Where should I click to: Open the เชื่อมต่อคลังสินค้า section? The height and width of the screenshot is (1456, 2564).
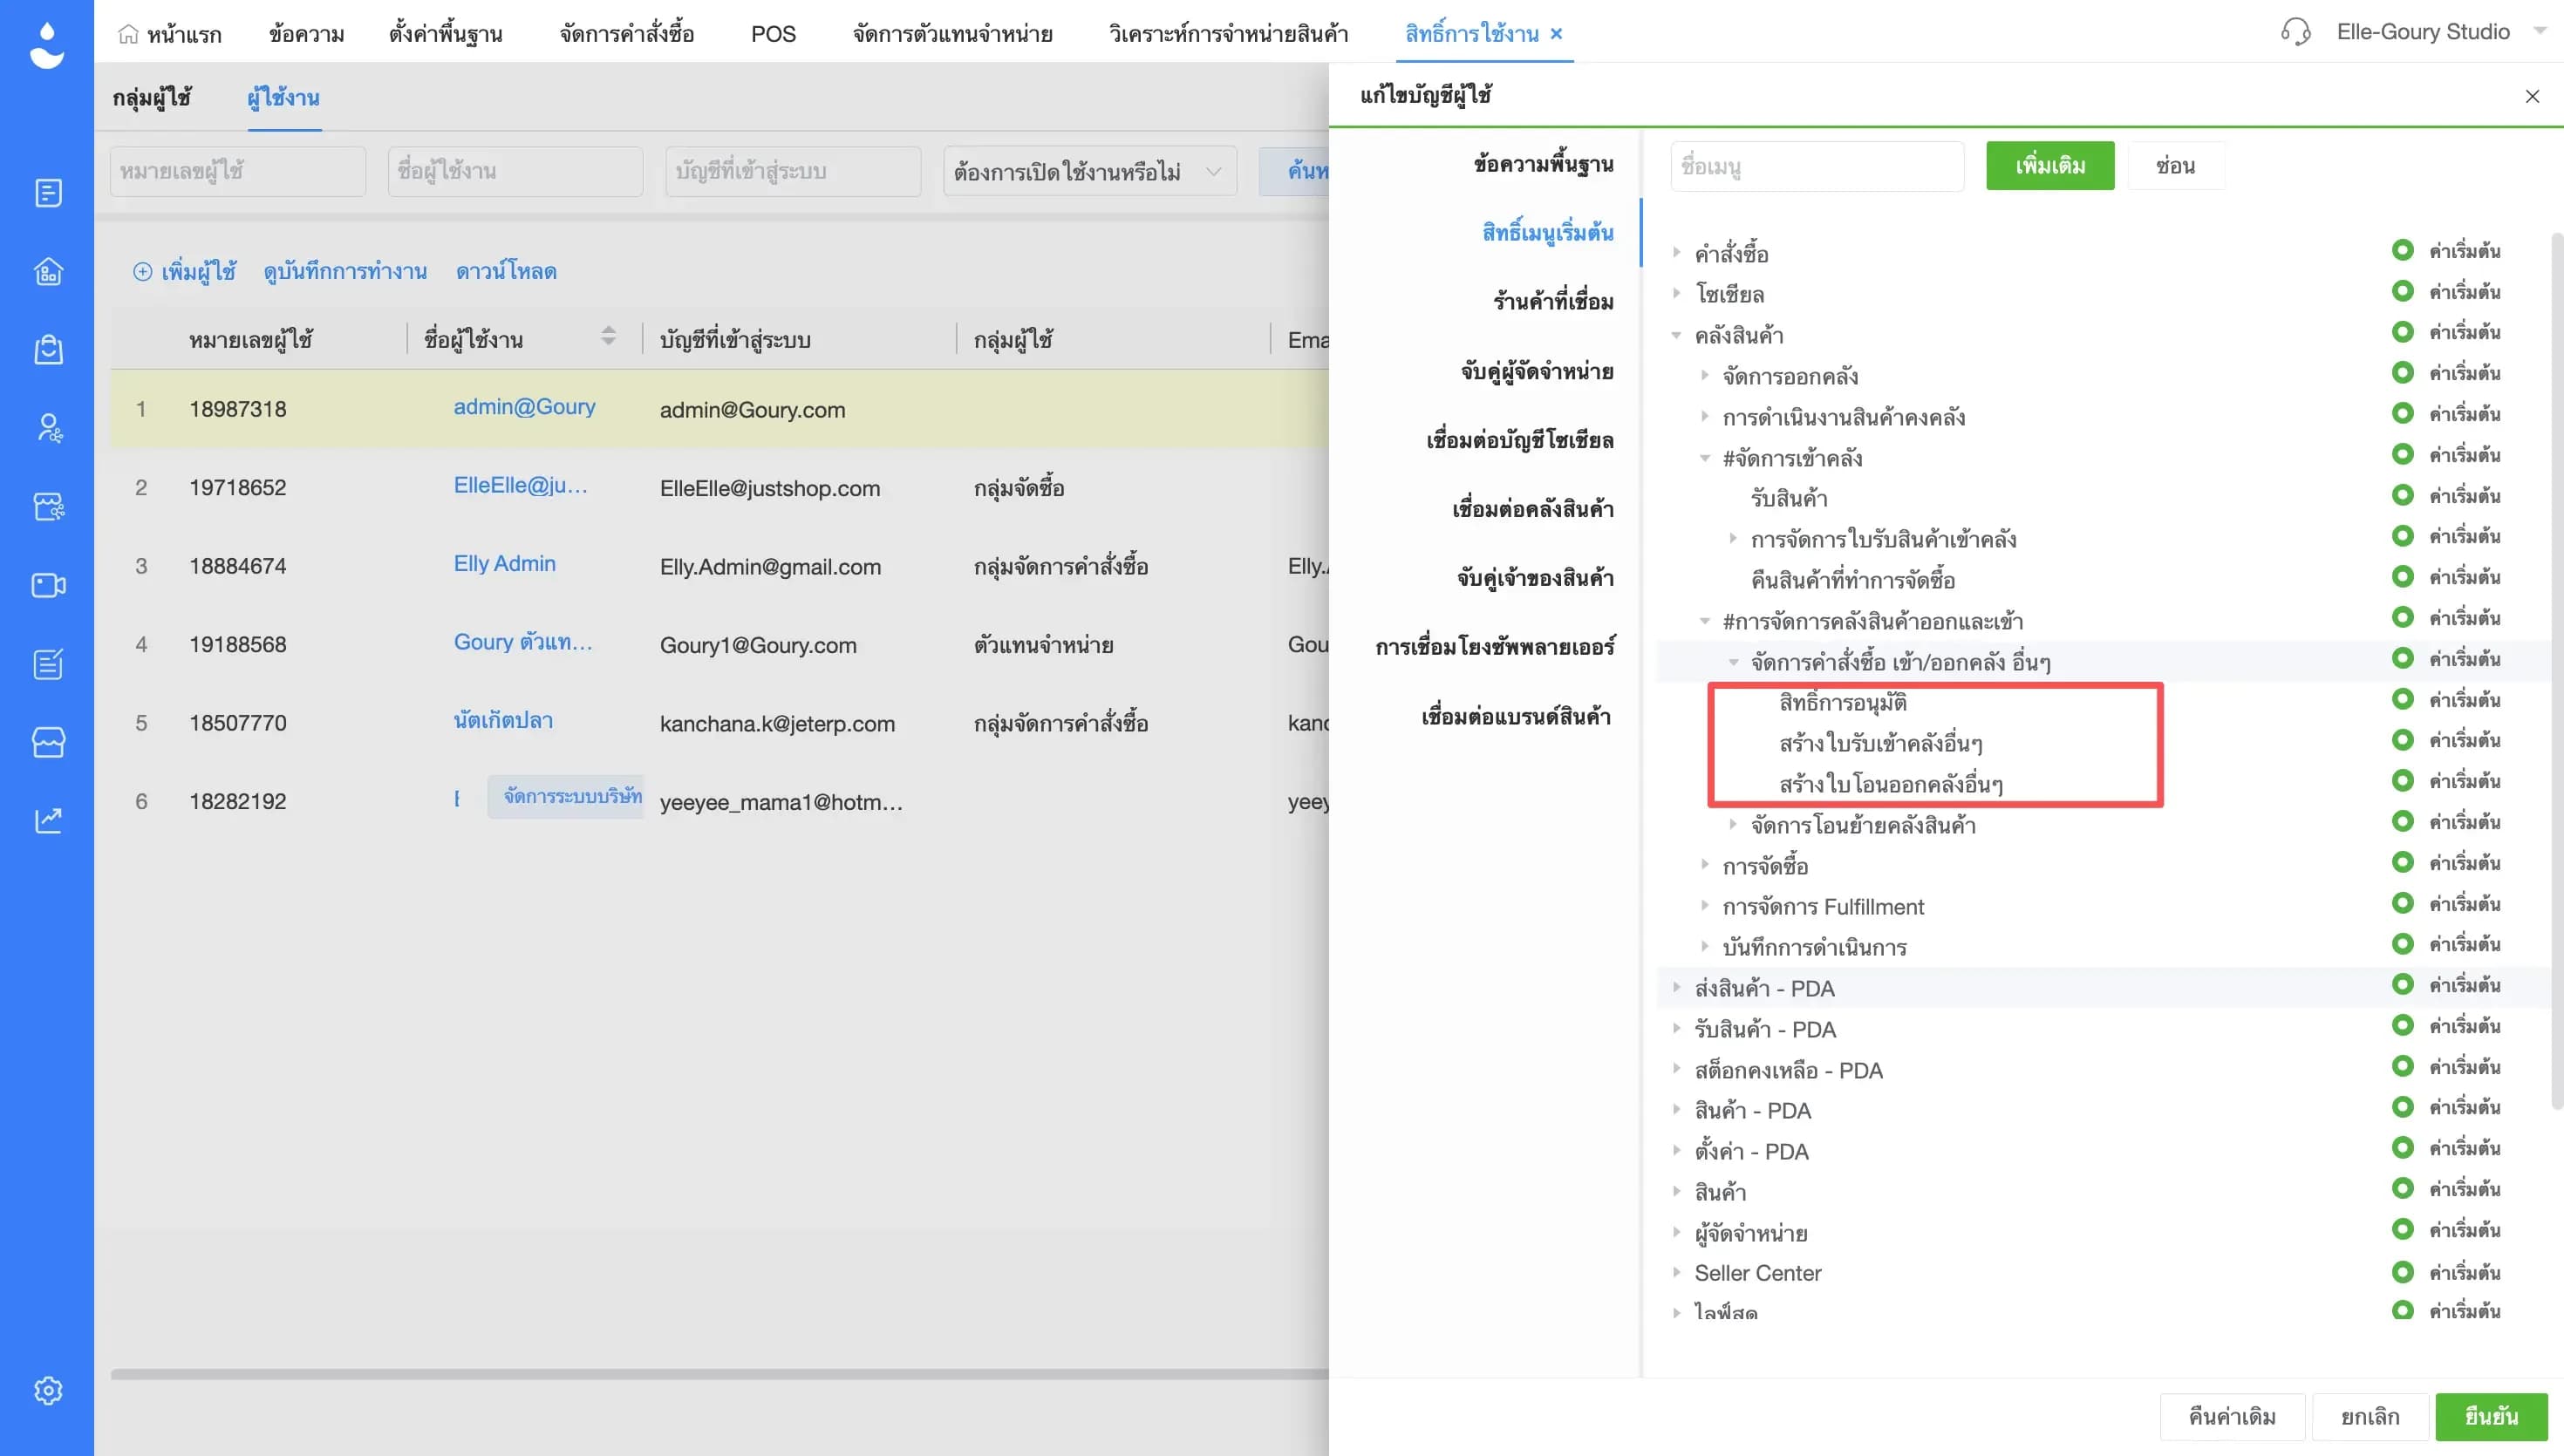click(x=1533, y=509)
